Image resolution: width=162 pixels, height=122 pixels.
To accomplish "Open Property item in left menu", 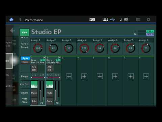I will 9,86.
